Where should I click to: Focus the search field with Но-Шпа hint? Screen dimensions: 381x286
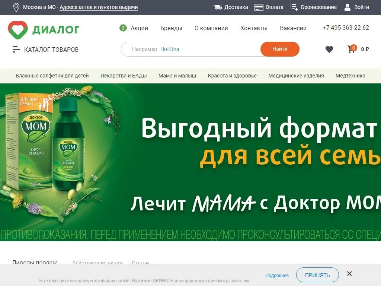point(191,49)
